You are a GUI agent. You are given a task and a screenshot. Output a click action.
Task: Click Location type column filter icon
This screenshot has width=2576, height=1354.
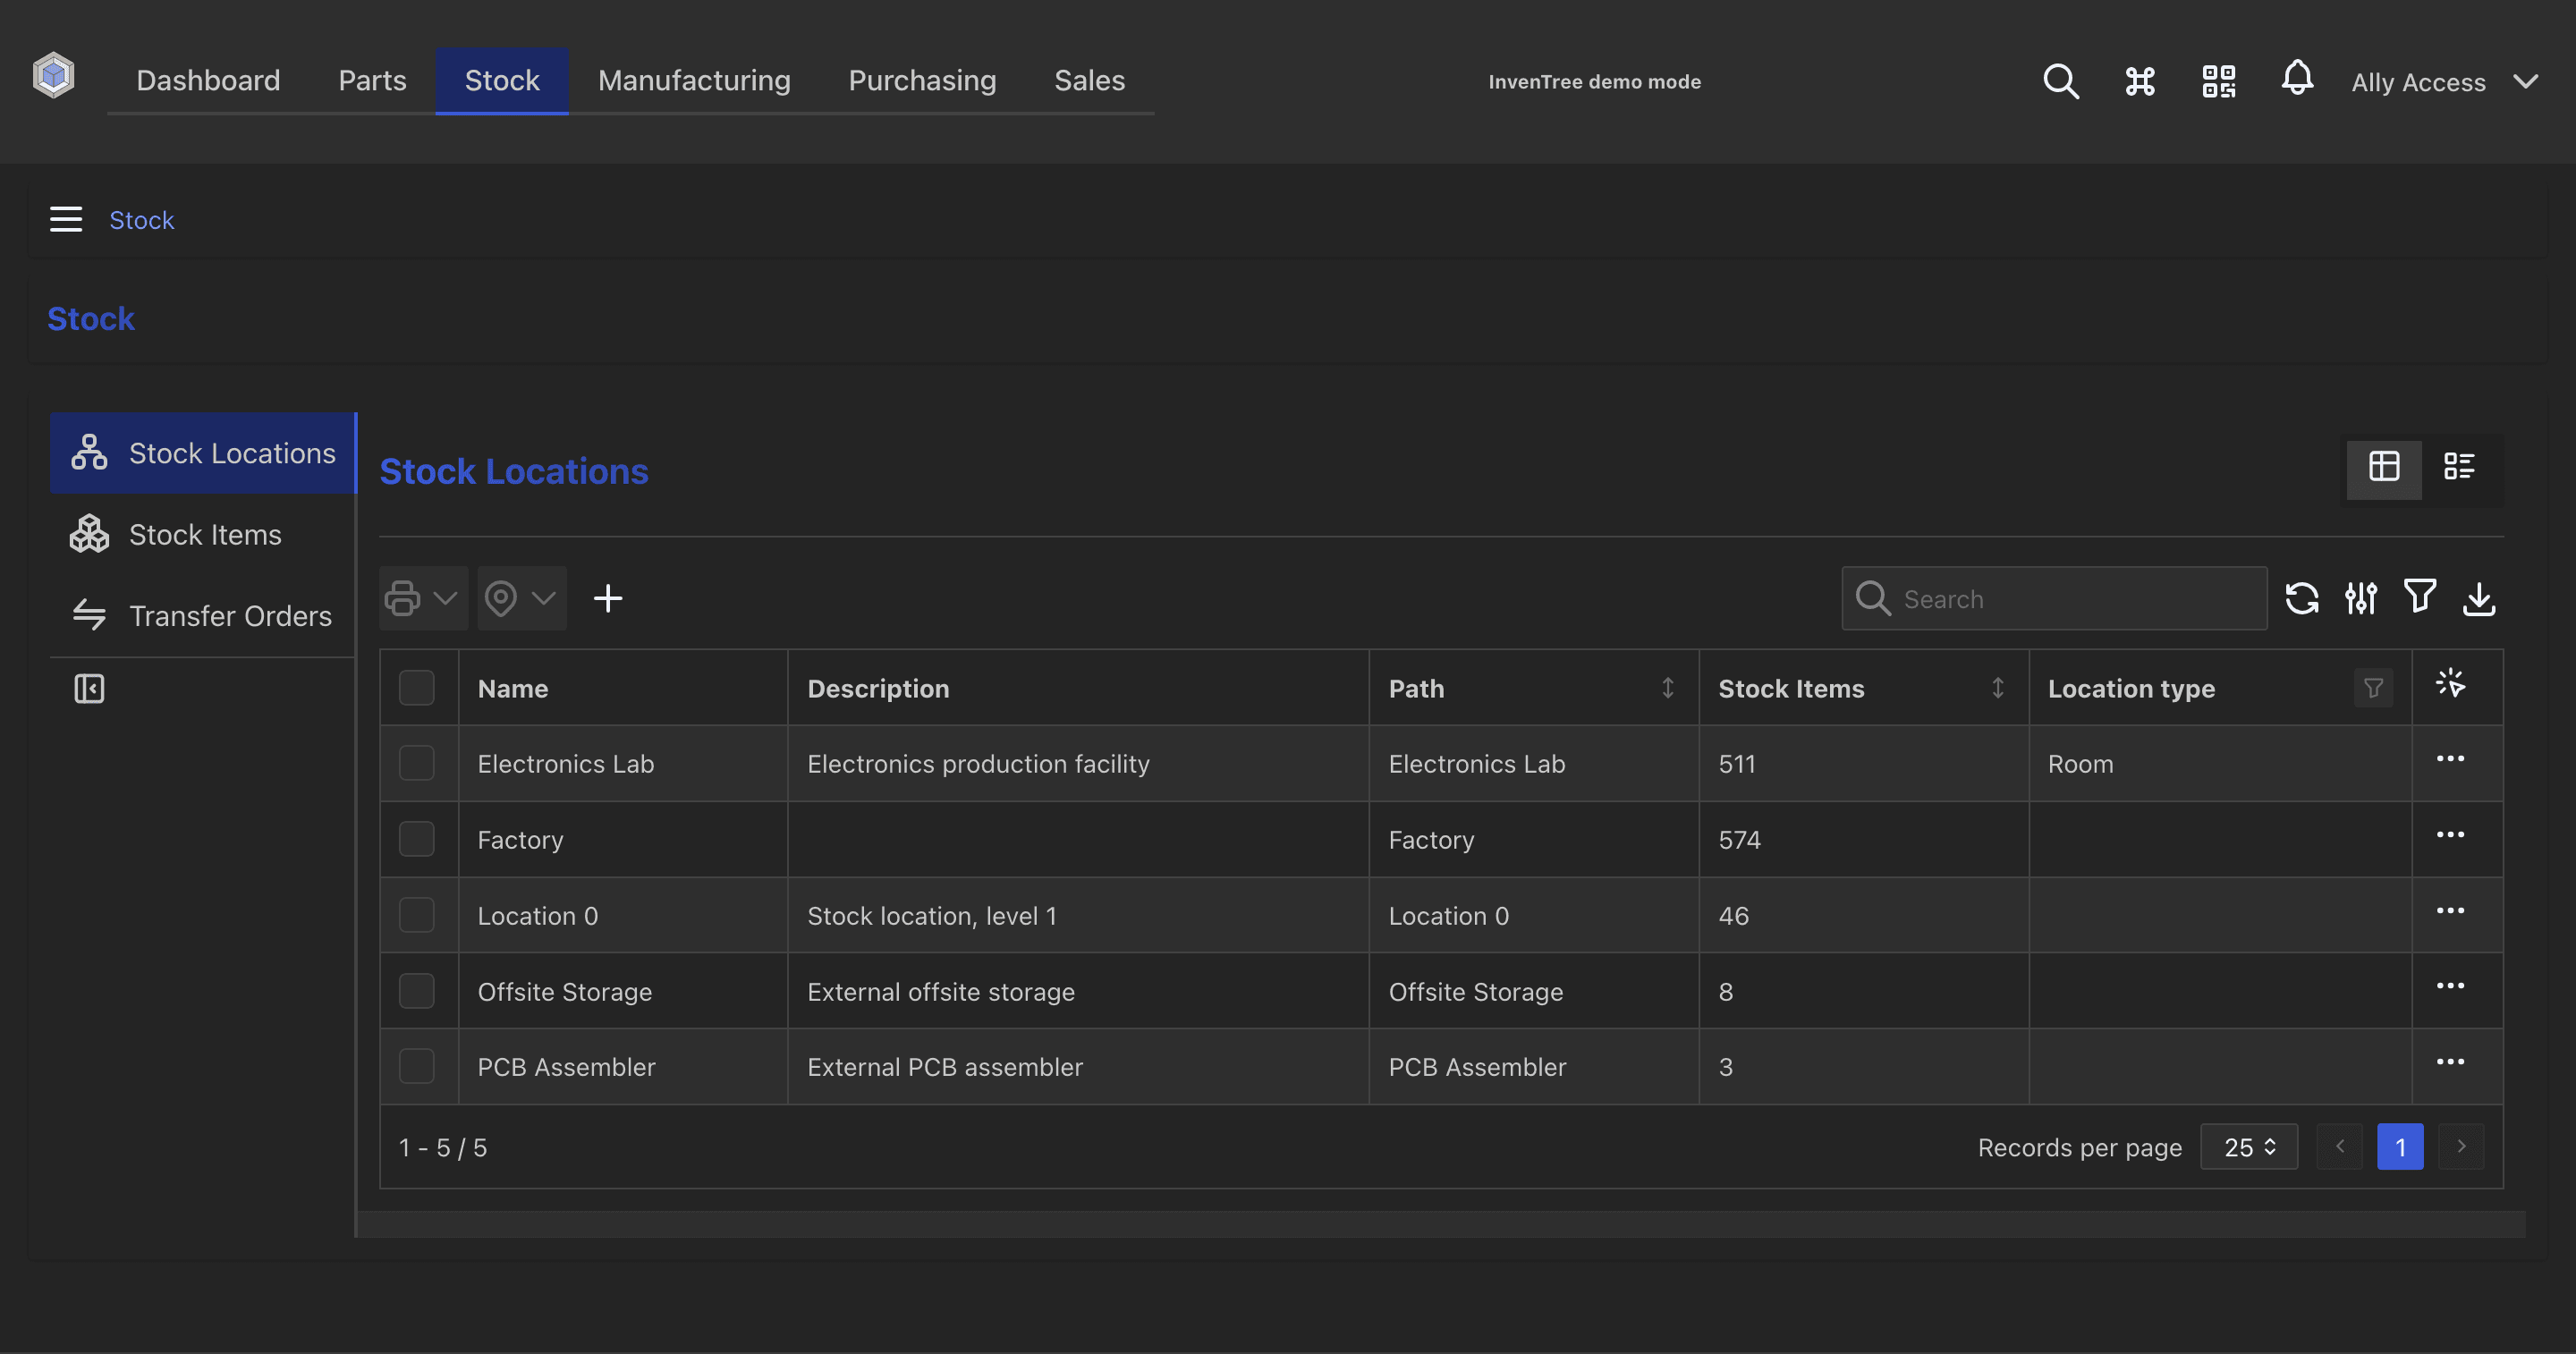tap(2373, 688)
